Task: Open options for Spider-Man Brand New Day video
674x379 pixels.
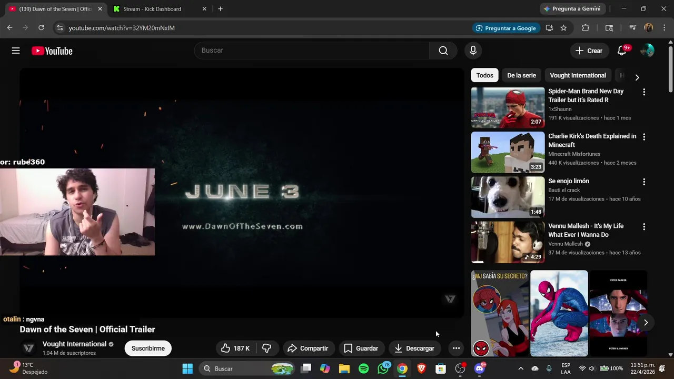Action: (643, 92)
